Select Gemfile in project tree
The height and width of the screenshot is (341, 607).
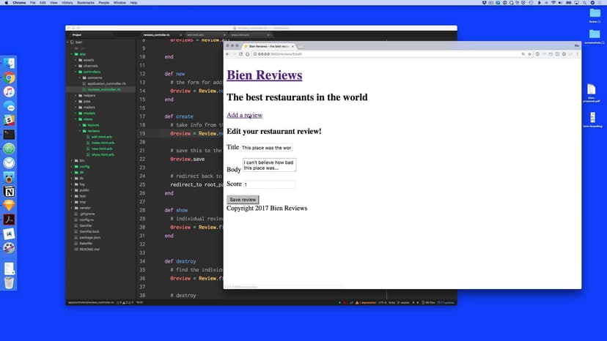[87, 225]
